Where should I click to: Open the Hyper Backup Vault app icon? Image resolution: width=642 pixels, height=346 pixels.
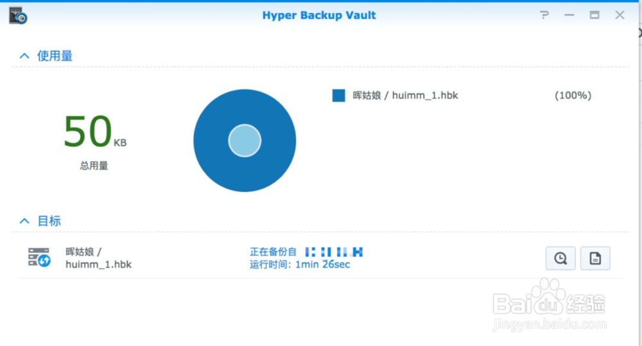coord(18,15)
